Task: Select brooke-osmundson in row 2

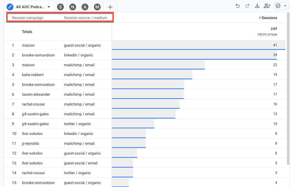Action: pyautogui.click(x=38, y=55)
